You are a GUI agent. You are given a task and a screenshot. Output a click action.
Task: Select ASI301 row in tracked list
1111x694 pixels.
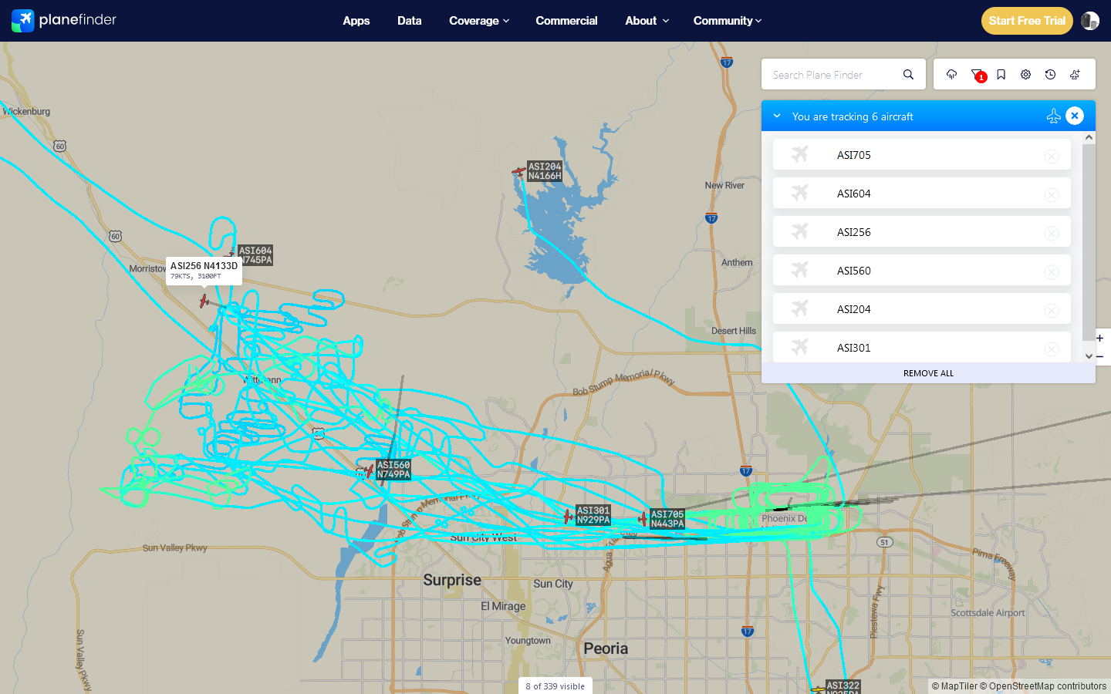pyautogui.click(x=922, y=347)
